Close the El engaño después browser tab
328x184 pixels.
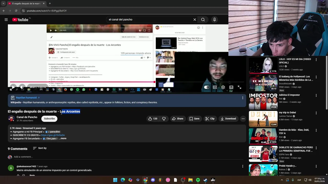[44, 4]
